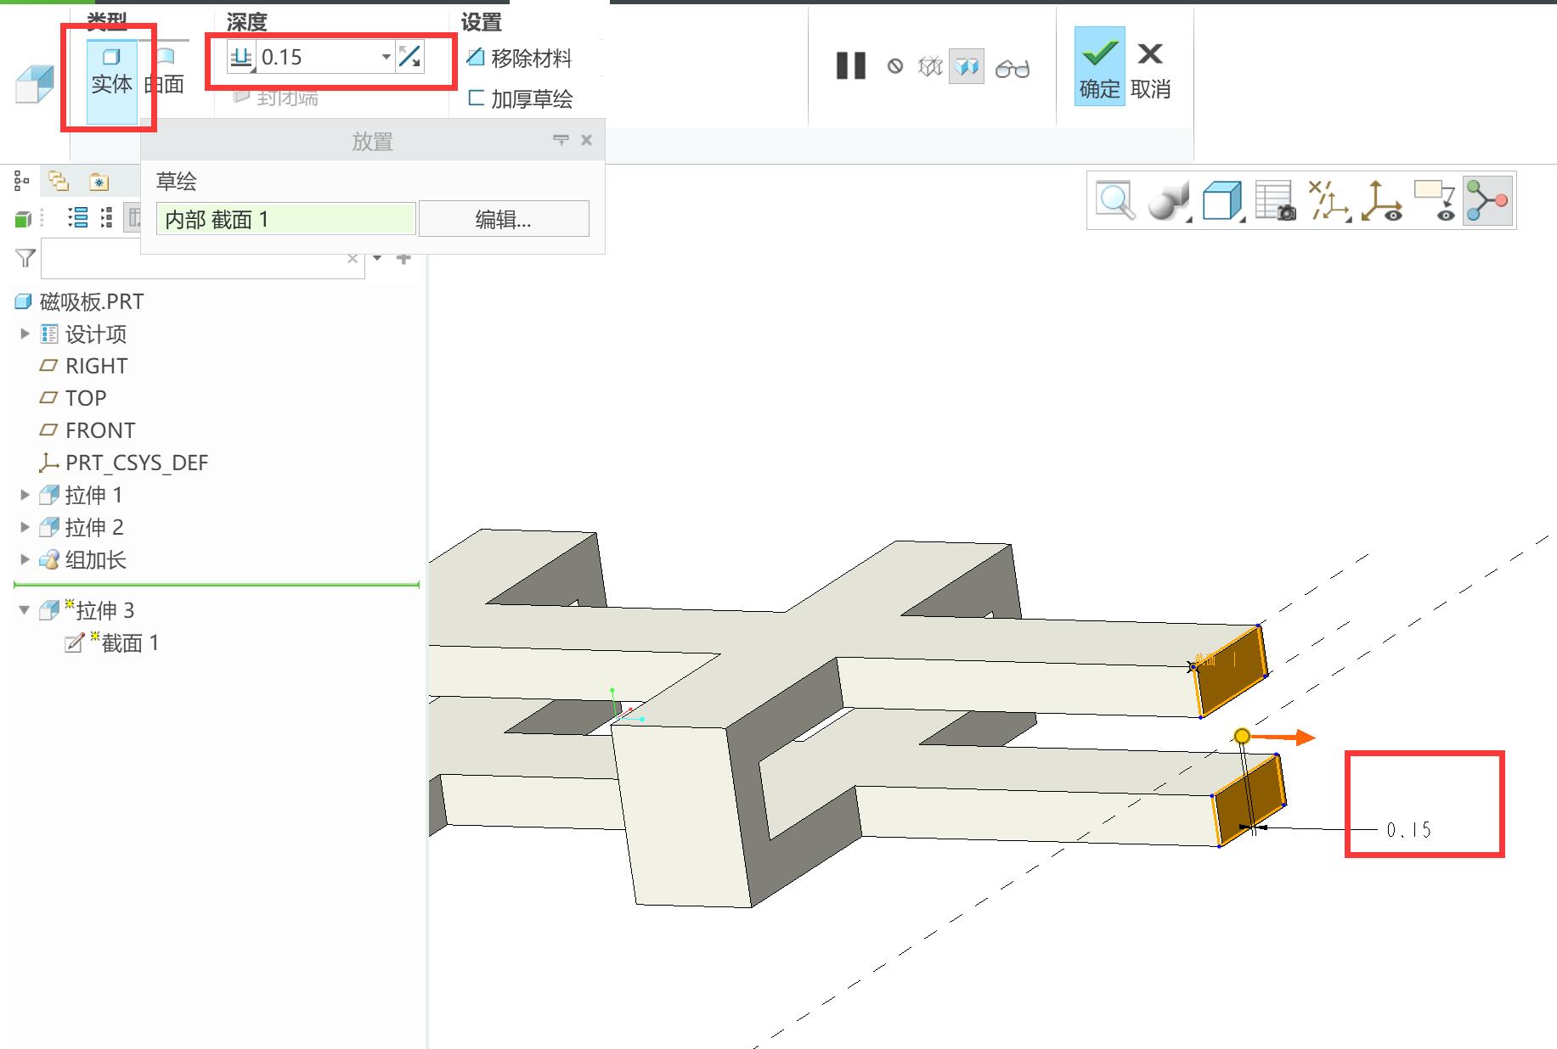This screenshot has width=1557, height=1049.
Task: Select the 实体 solid type button
Action: tap(111, 81)
